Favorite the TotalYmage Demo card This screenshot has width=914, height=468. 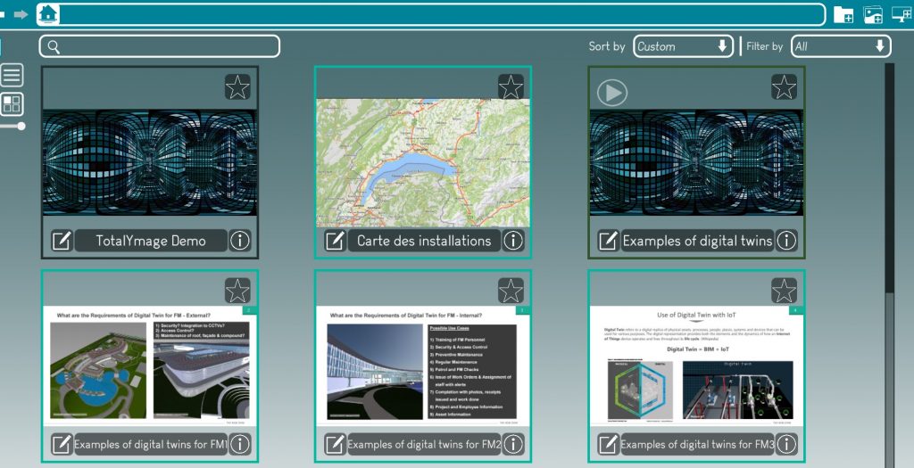[237, 86]
